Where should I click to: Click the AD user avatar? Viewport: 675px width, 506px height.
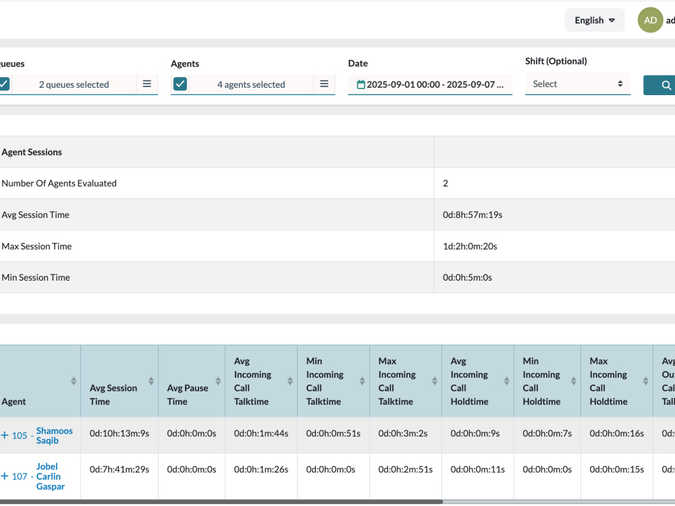coord(650,20)
